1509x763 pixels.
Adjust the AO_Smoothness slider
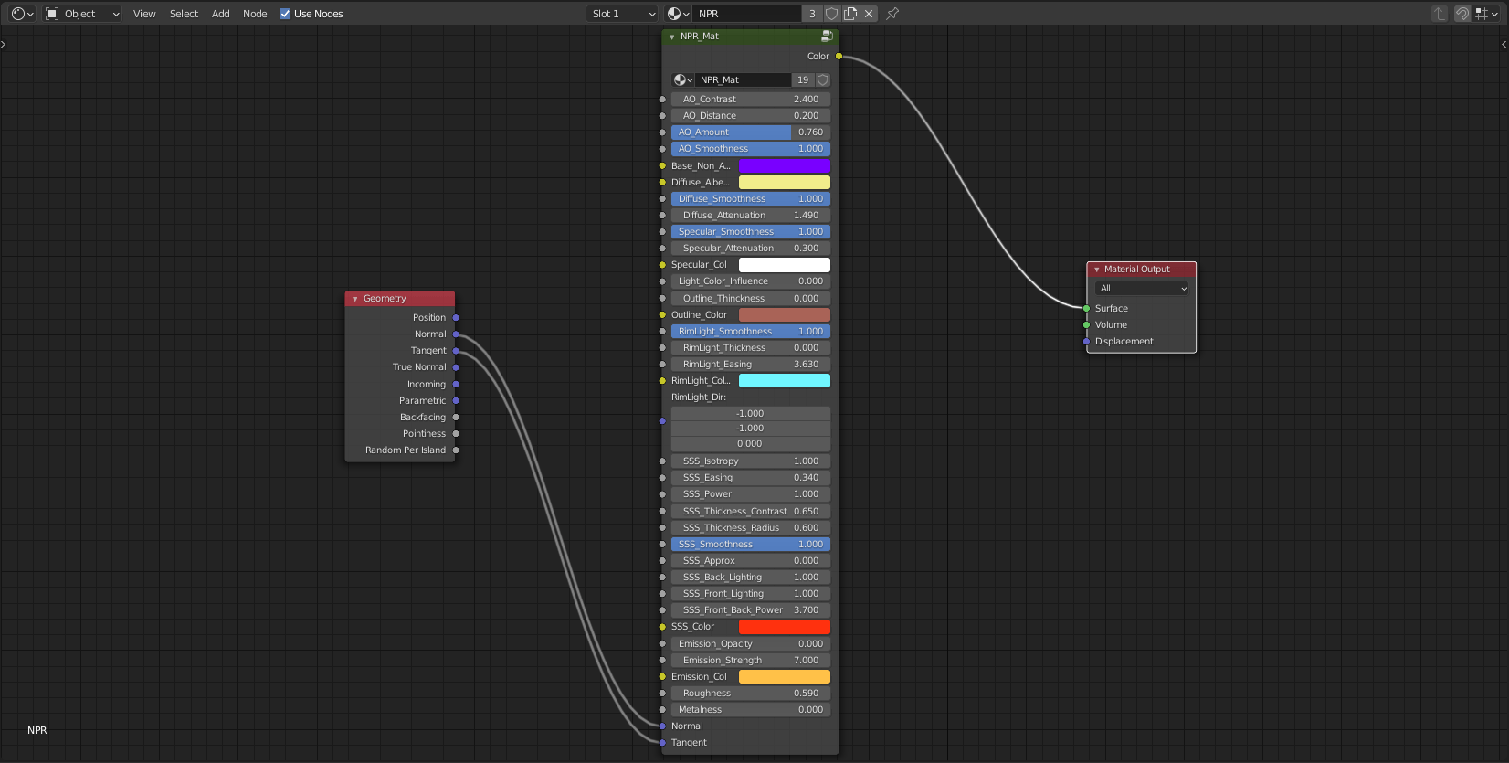point(751,149)
